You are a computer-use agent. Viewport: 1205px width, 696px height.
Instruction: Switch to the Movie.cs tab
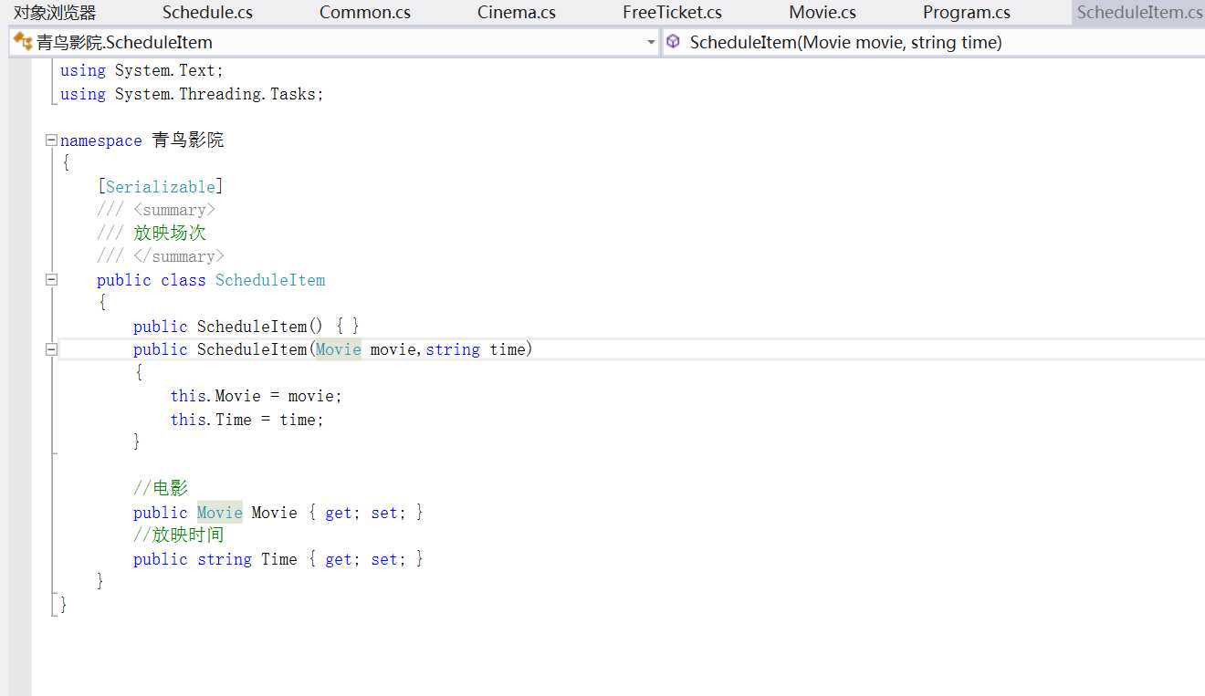click(x=823, y=13)
